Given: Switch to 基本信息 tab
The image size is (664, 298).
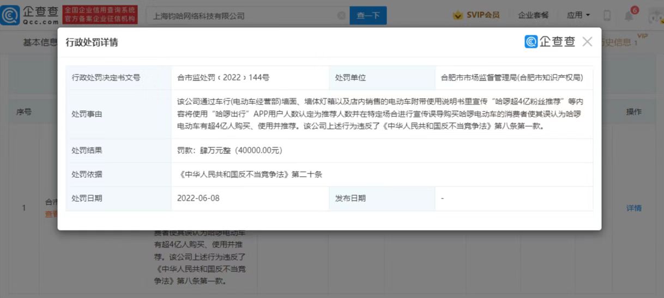Looking at the screenshot, I should click(40, 42).
